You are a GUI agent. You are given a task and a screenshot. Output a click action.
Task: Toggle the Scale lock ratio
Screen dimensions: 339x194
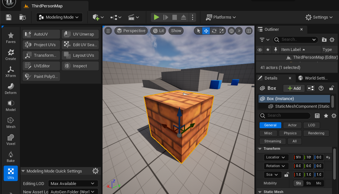[x=286, y=174]
